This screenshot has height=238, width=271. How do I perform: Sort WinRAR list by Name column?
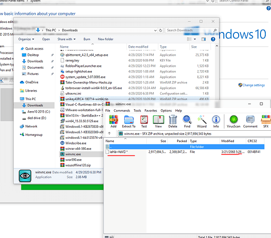126,141
